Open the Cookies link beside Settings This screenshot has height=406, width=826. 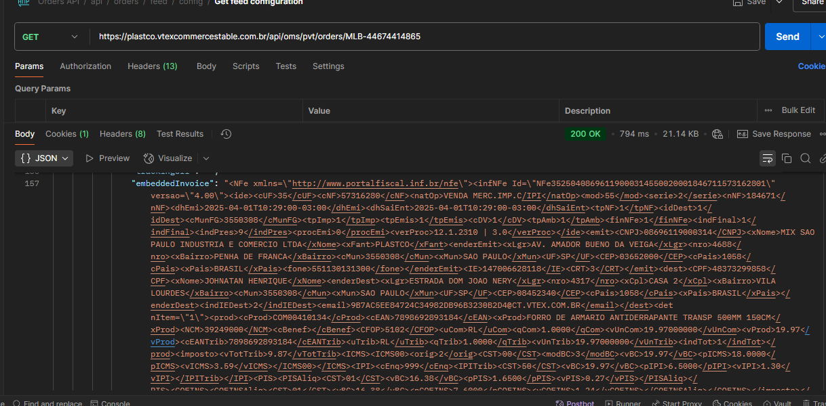812,66
